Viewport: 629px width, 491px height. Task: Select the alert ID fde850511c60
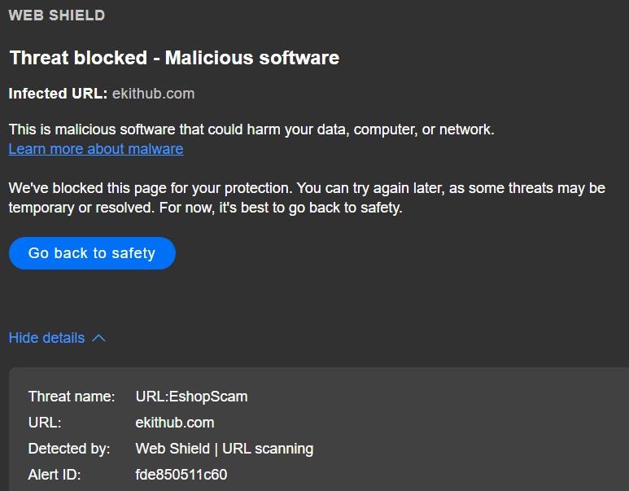(181, 475)
